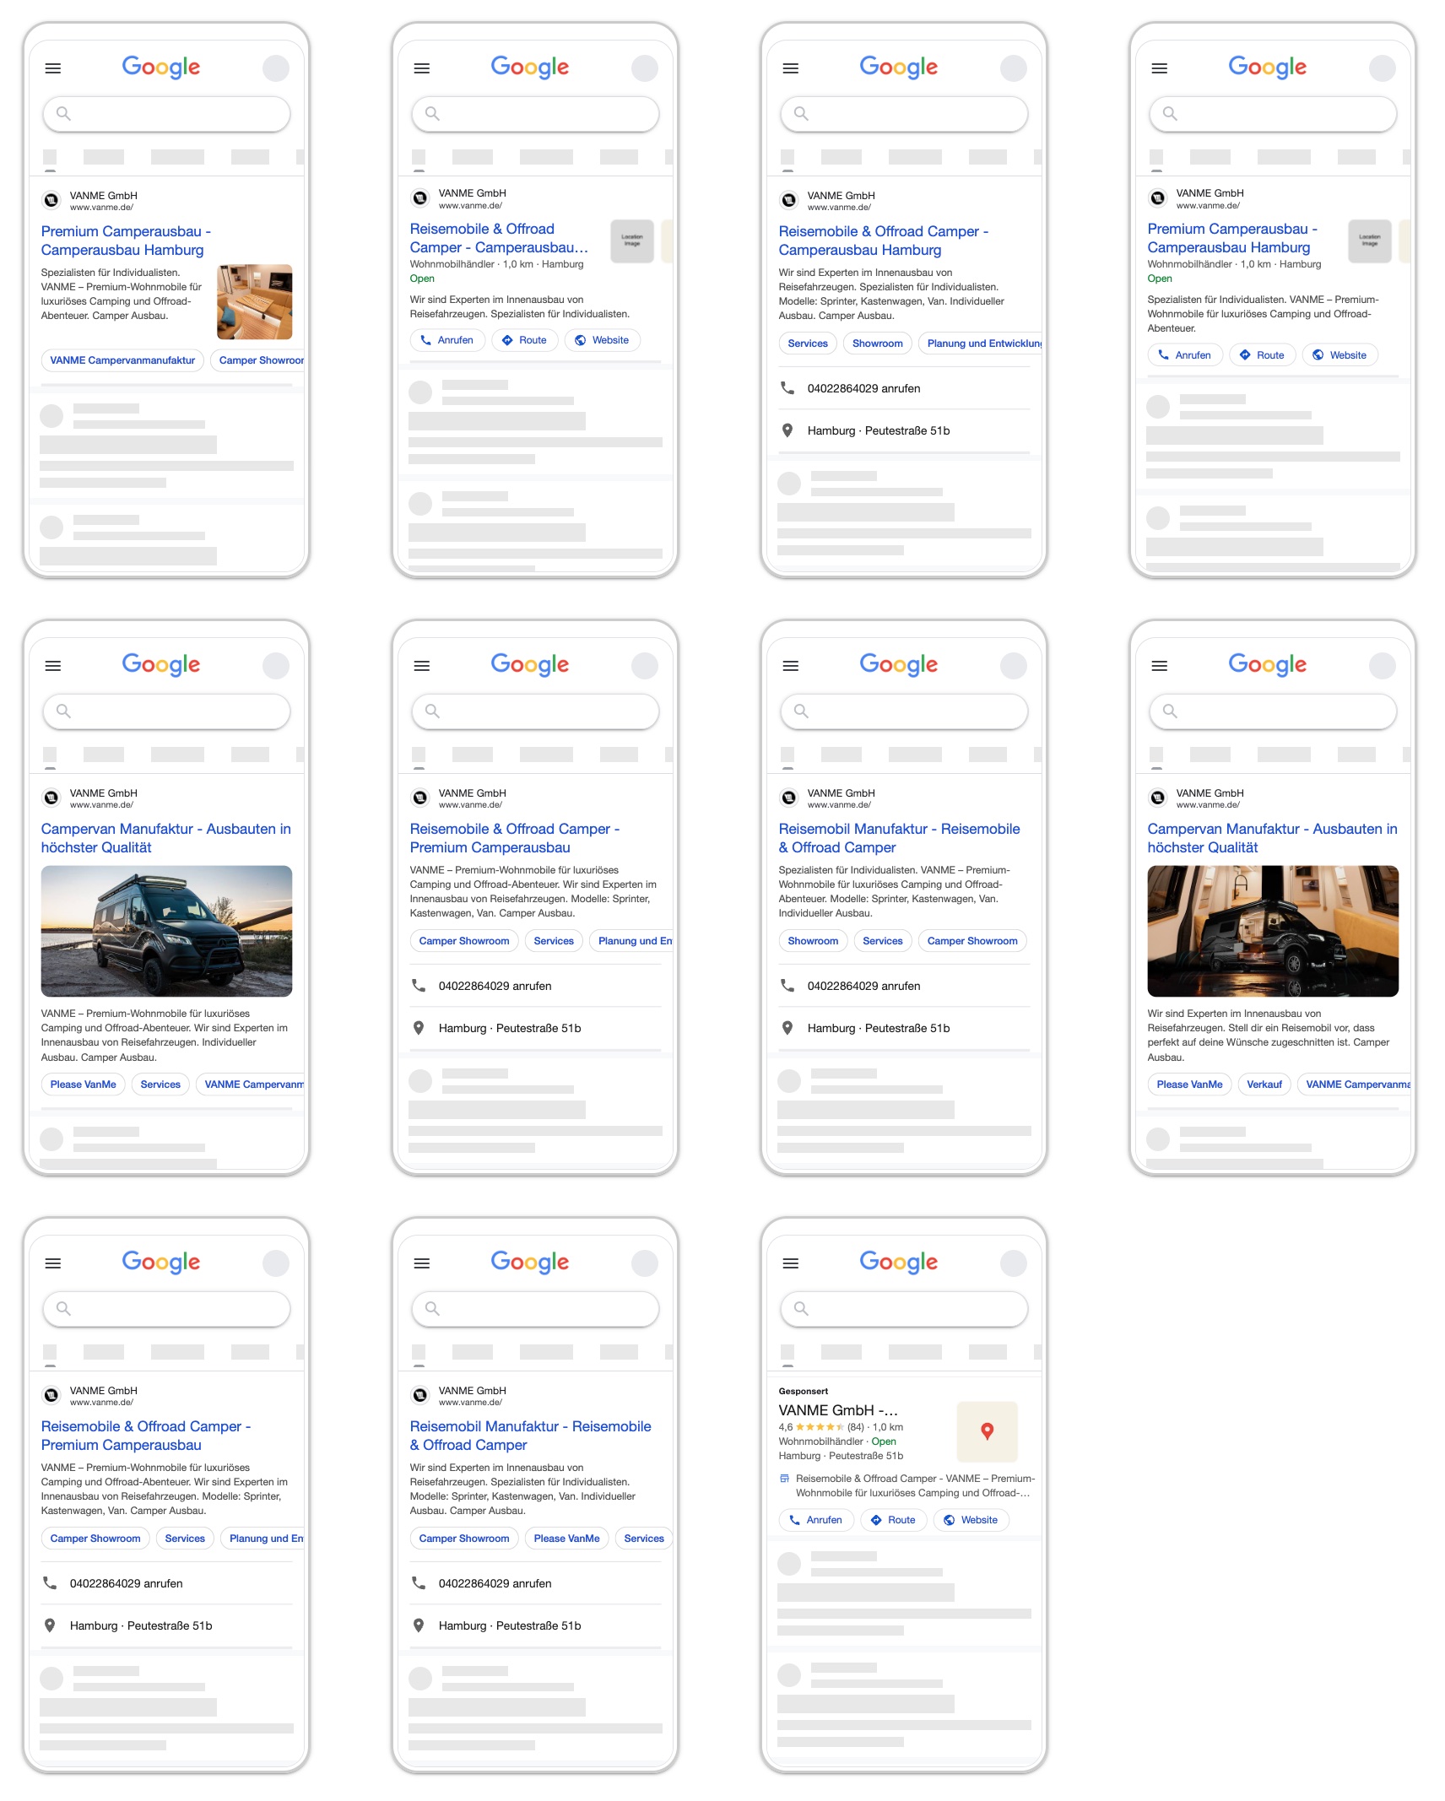Tap Anrufen in 'Reisemobile & Offroad Camper - Camperausbau…' ad
Screen dimensions: 1445x1801
click(x=446, y=340)
